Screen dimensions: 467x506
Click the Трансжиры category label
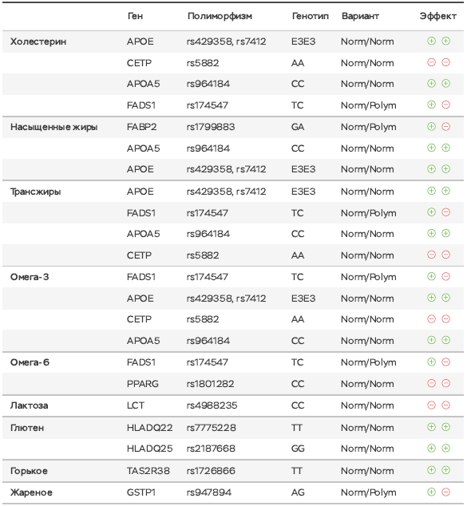pyautogui.click(x=35, y=192)
